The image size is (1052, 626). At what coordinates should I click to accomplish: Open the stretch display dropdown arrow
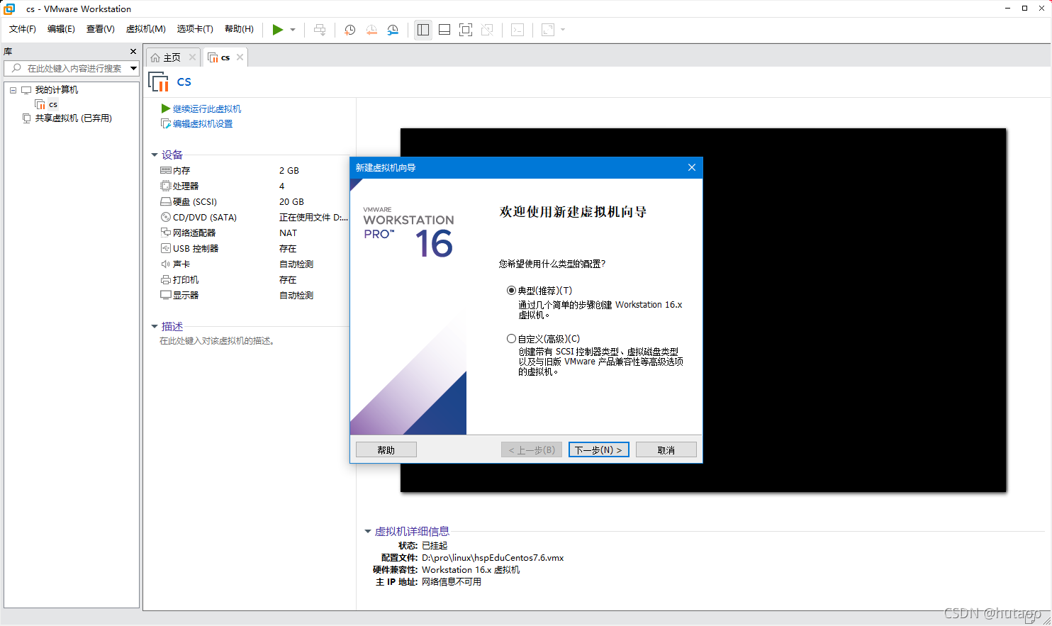point(563,30)
